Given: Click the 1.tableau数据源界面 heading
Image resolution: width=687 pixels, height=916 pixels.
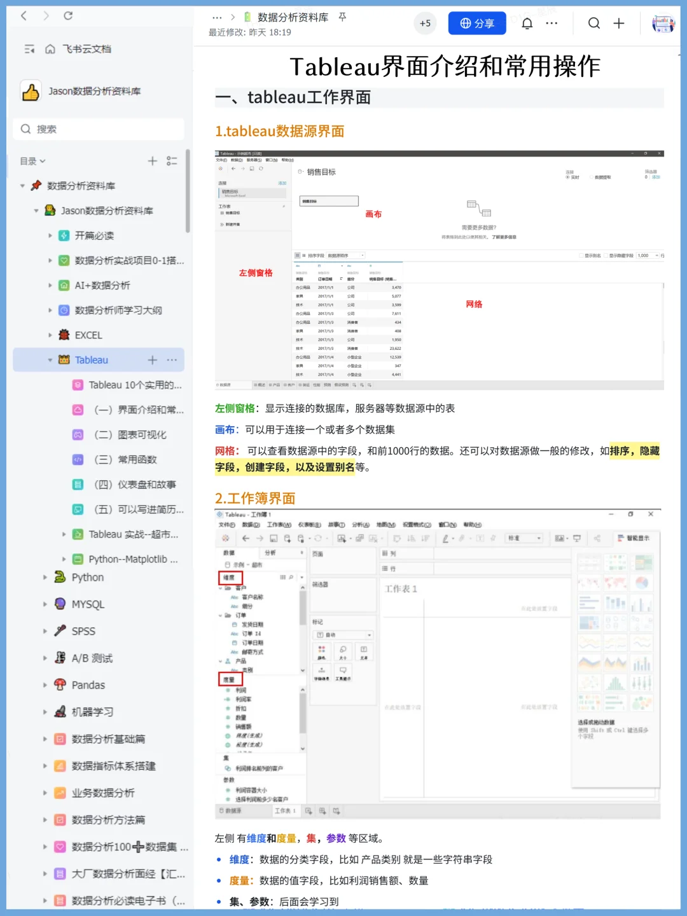Looking at the screenshot, I should pos(280,132).
